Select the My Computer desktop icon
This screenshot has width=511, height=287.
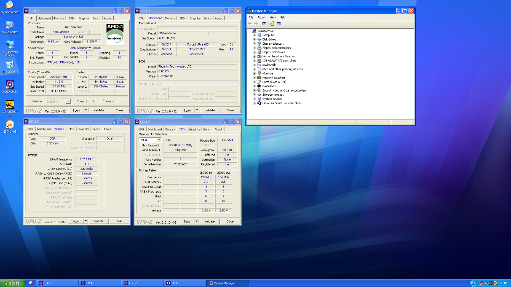coord(10,25)
